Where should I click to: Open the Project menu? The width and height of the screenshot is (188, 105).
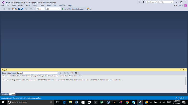click(x=21, y=6)
